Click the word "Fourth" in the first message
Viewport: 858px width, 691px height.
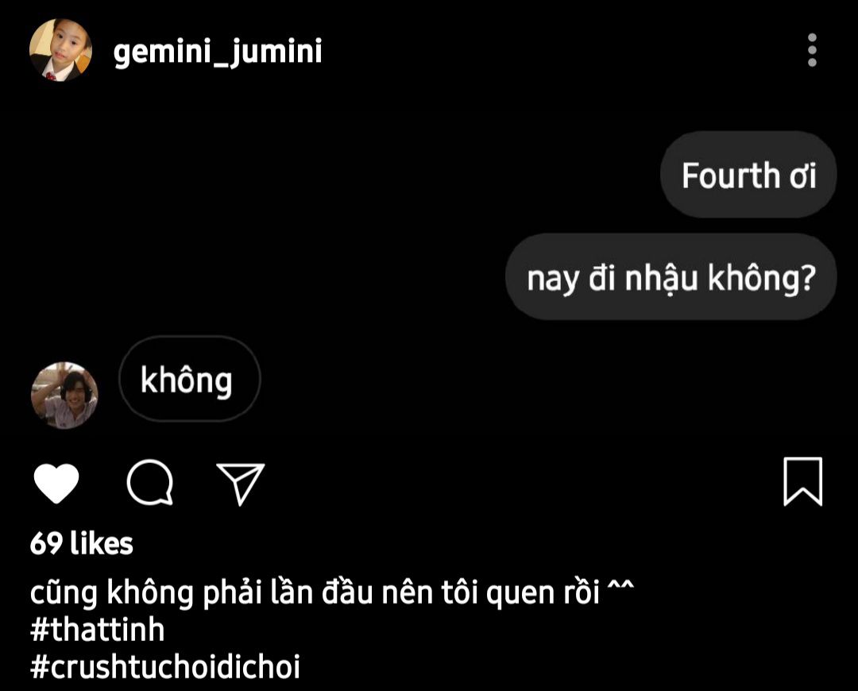coord(731,175)
